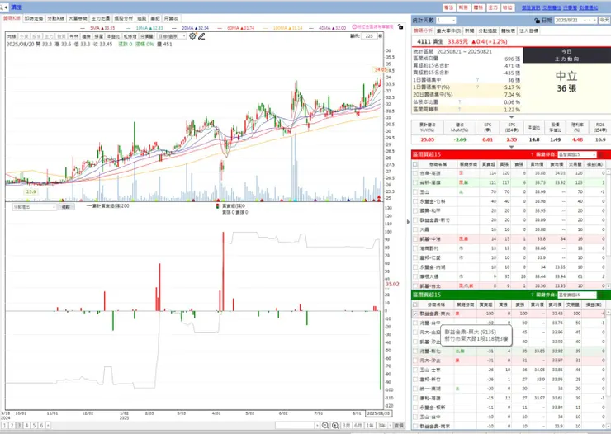The image size is (611, 434).
Task: Check the 永豐金-內湖 row checkbox
Action: 415,267
